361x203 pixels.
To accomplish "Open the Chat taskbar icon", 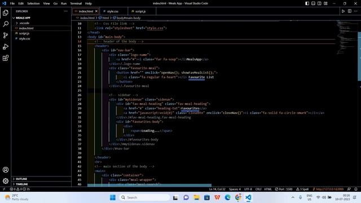I will [186, 197].
